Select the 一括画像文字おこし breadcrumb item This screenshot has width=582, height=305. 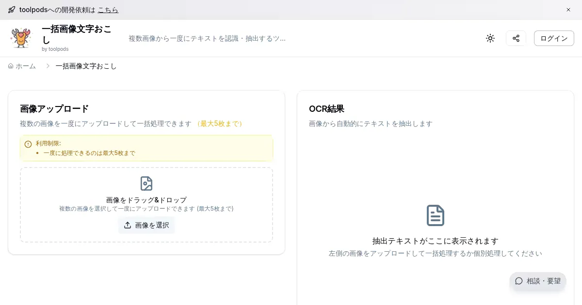[86, 66]
